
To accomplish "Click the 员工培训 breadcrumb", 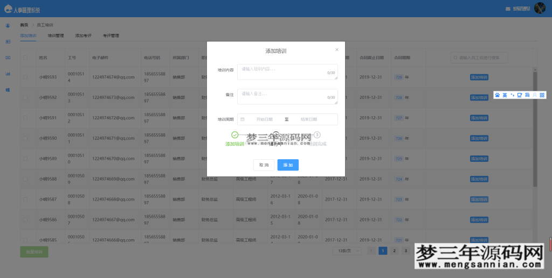I will [45, 25].
